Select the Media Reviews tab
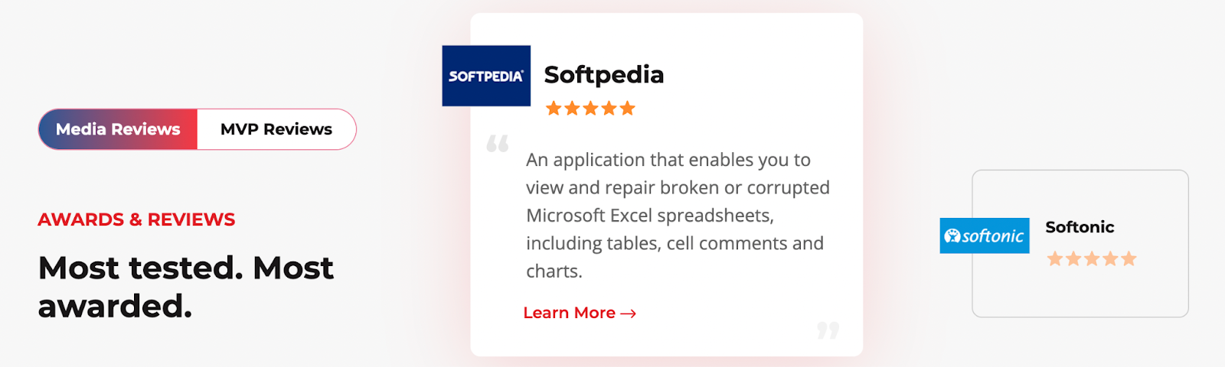 (118, 129)
